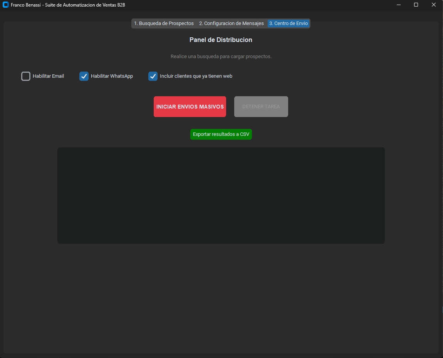The height and width of the screenshot is (358, 443).
Task: Open the Busqueda de Prospectos tab
Action: [x=164, y=23]
